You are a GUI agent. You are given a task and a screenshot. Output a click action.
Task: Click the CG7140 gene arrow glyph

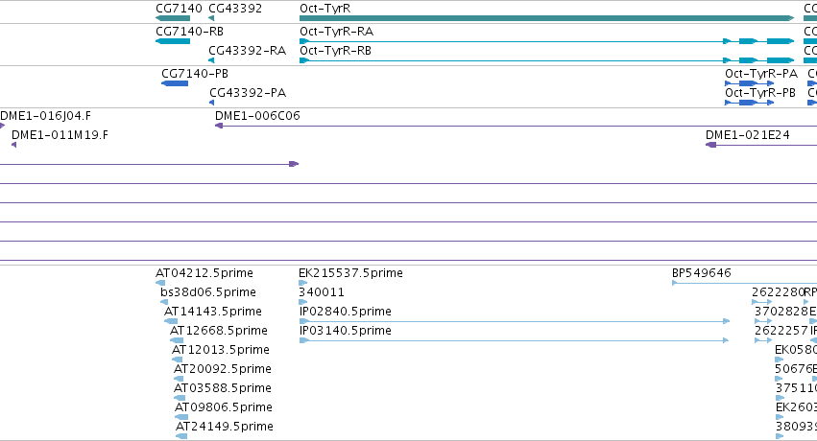(x=173, y=18)
